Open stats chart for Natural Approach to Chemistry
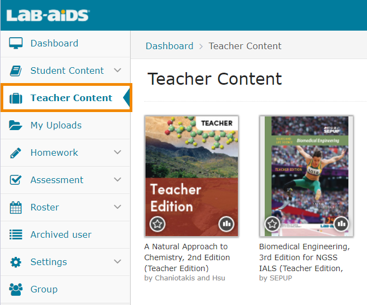Image resolution: width=367 pixels, height=305 pixels. click(226, 224)
